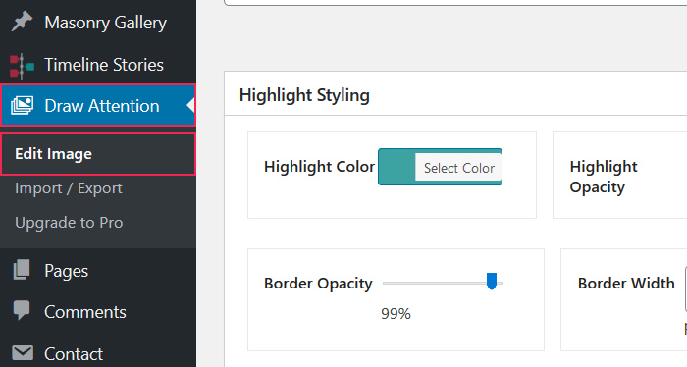This screenshot has height=367, width=687.
Task: Click the Select Color button
Action: (458, 167)
